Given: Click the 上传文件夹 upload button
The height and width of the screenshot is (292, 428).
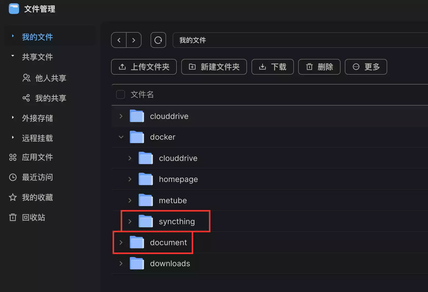Looking at the screenshot, I should pos(144,67).
